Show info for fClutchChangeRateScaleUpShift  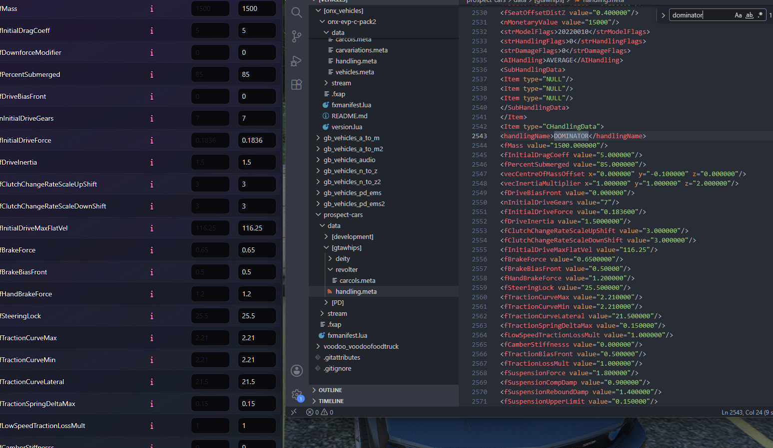[152, 184]
